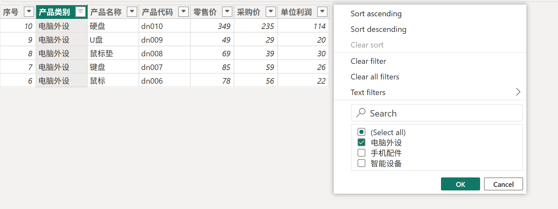Screen dimensions: 558x209
Task: Open the 序号 column filter dropdown
Action: (x=29, y=12)
